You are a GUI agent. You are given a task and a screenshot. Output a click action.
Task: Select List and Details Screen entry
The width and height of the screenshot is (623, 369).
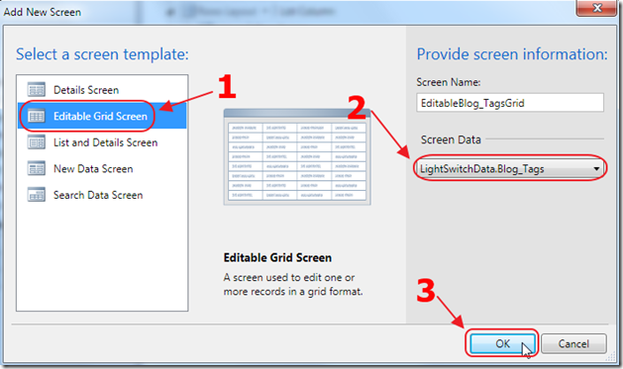point(102,142)
